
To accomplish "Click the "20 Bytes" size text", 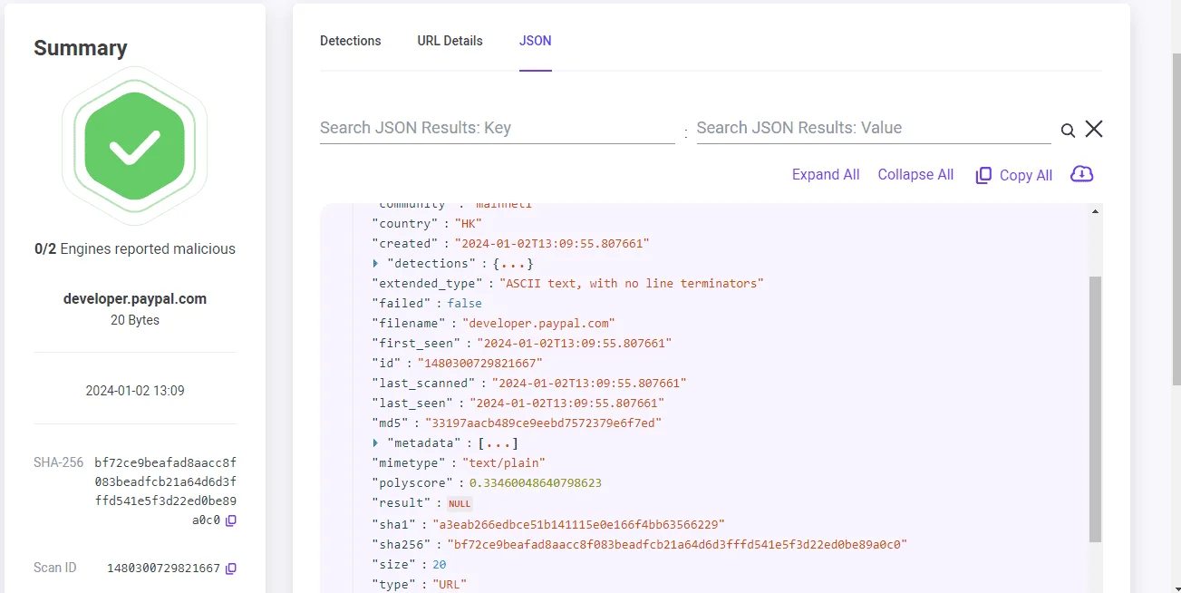I will click(x=135, y=320).
